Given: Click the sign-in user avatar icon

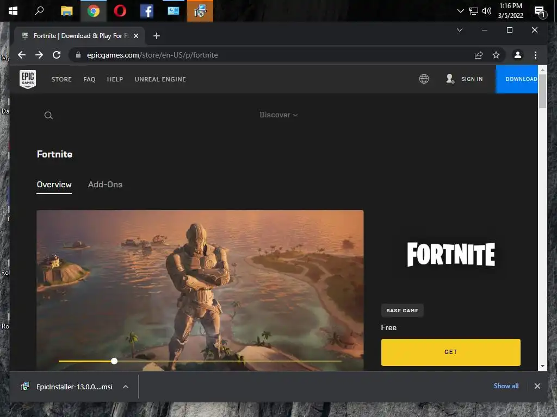Looking at the screenshot, I should [x=450, y=79].
